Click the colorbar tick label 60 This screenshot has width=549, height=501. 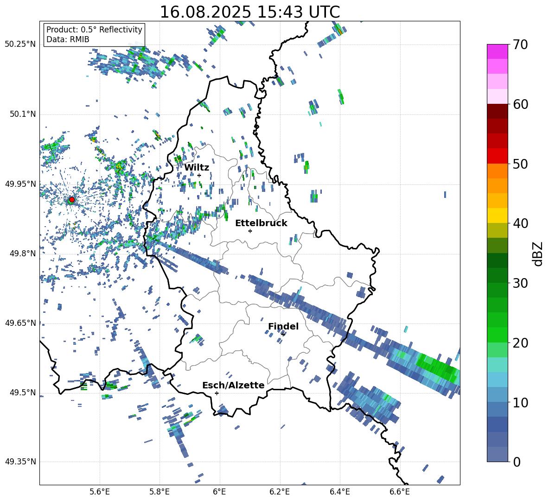click(520, 104)
